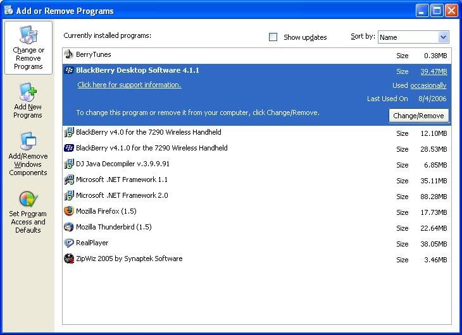462x335 pixels.
Task: Click the 0.38MB size value for BerryTunes
Action: (435, 56)
